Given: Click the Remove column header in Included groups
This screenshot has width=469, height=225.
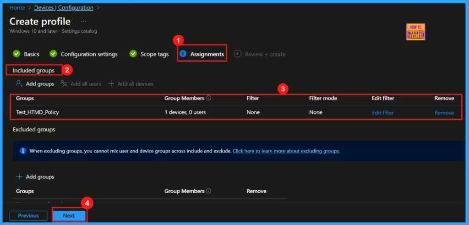Looking at the screenshot, I should pyautogui.click(x=444, y=98).
